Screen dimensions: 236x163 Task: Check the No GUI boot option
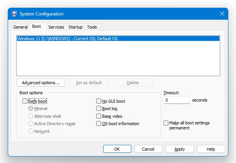(x=98, y=101)
